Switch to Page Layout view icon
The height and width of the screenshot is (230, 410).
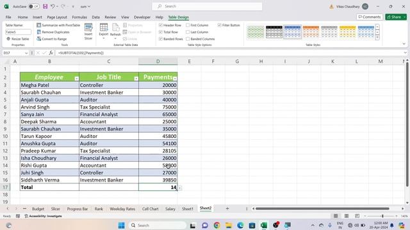pos(347,216)
